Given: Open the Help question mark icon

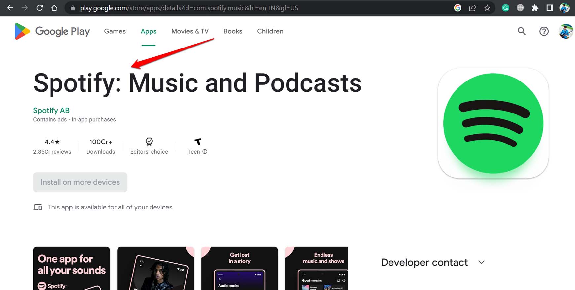Looking at the screenshot, I should point(544,31).
